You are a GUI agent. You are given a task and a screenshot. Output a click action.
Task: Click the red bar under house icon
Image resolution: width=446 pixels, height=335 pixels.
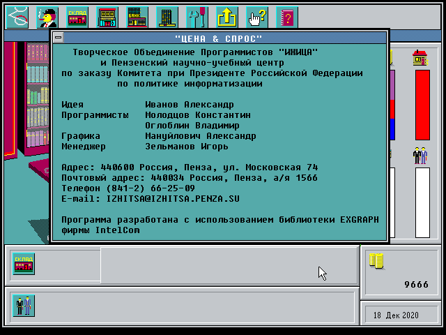pos(422,105)
